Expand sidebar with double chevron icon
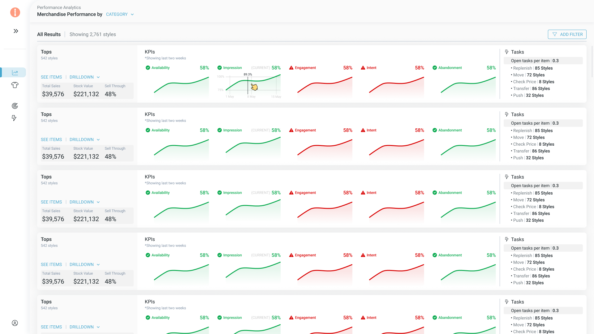 coord(16,31)
